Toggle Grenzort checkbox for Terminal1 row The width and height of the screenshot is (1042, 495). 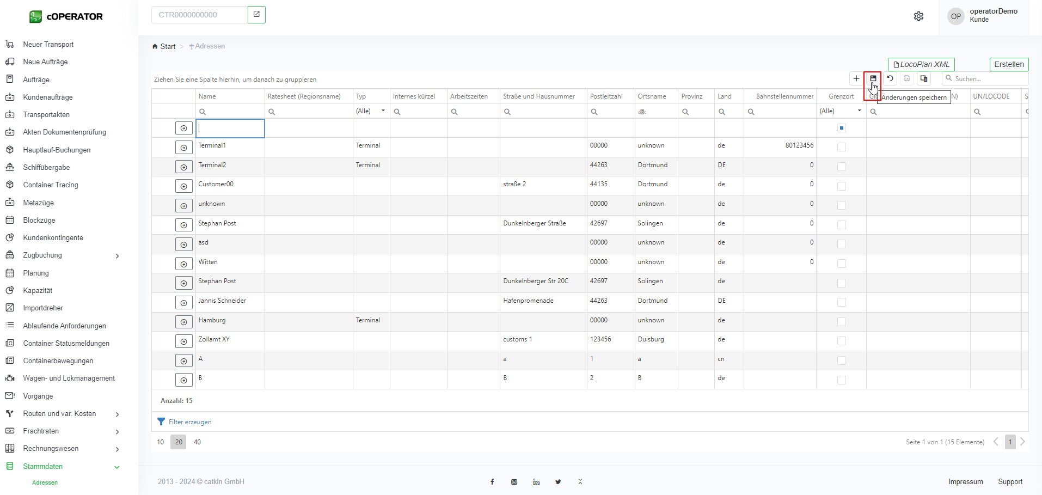[x=841, y=147]
